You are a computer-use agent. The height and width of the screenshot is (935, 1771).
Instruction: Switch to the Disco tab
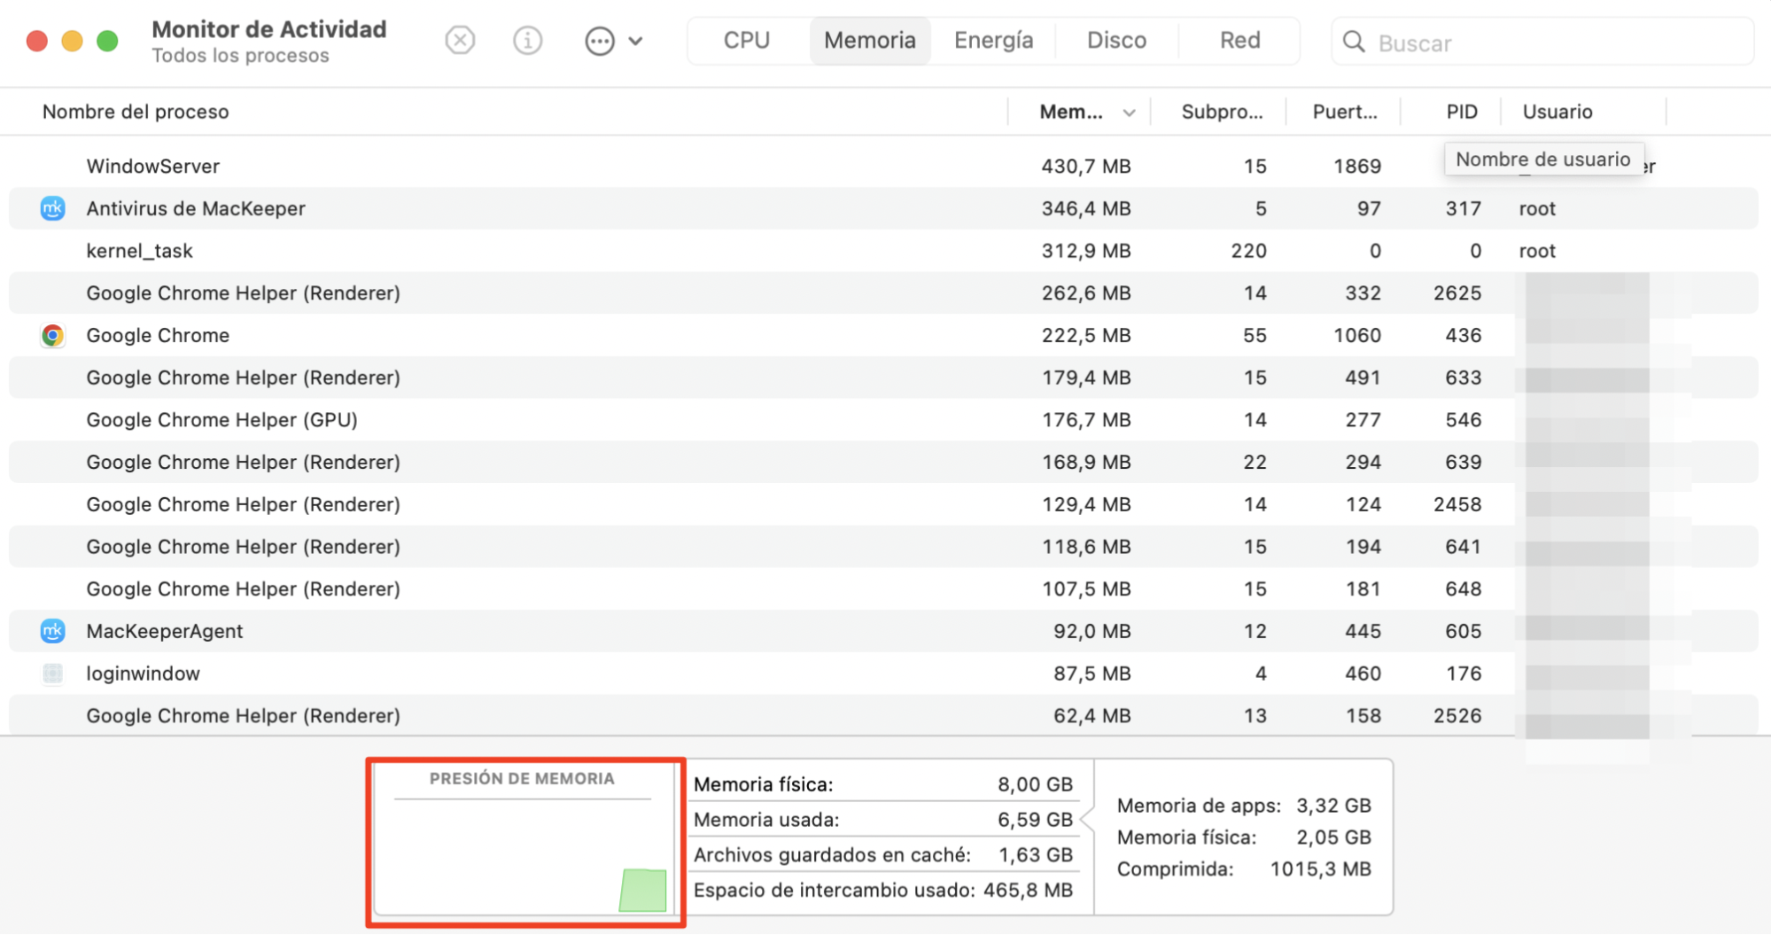pos(1116,41)
